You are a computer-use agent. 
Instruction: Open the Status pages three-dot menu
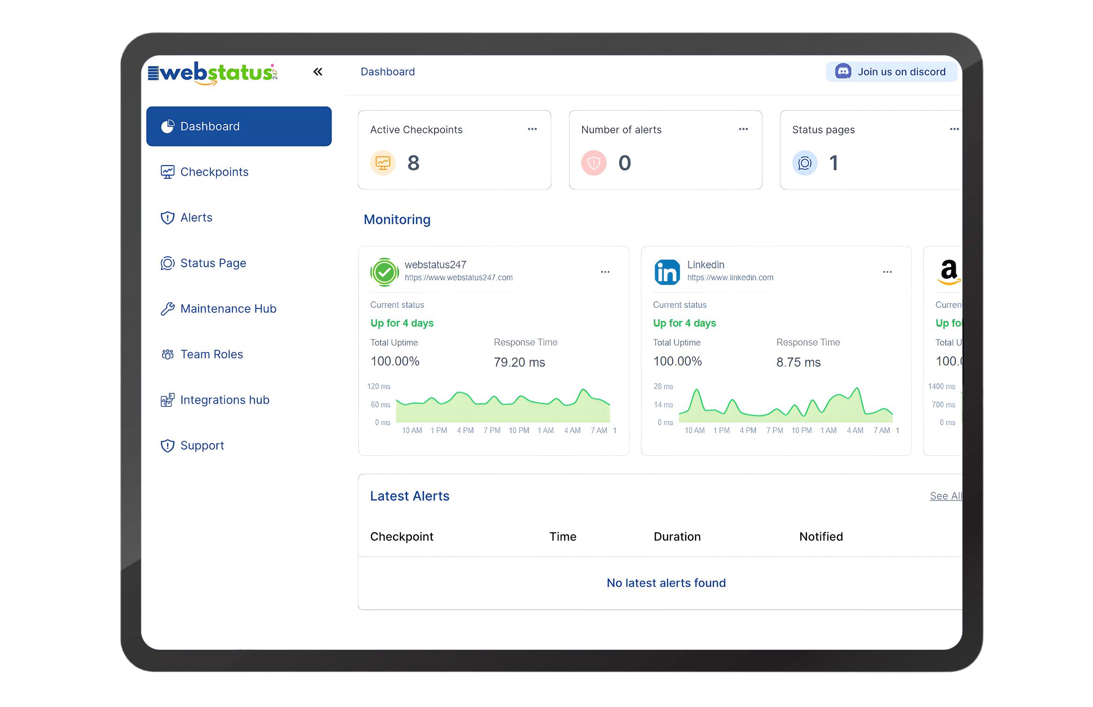pyautogui.click(x=954, y=129)
